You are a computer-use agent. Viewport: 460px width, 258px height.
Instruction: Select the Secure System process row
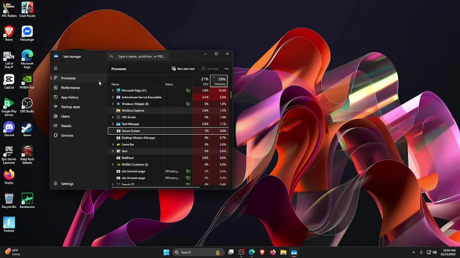[168, 131]
